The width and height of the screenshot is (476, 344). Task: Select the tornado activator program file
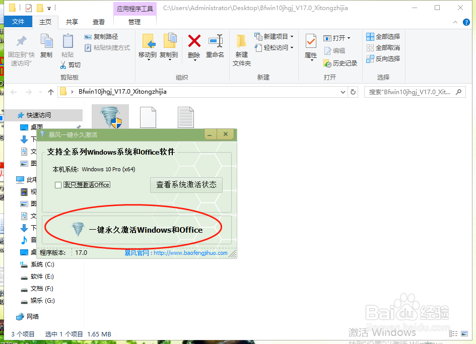click(x=110, y=117)
